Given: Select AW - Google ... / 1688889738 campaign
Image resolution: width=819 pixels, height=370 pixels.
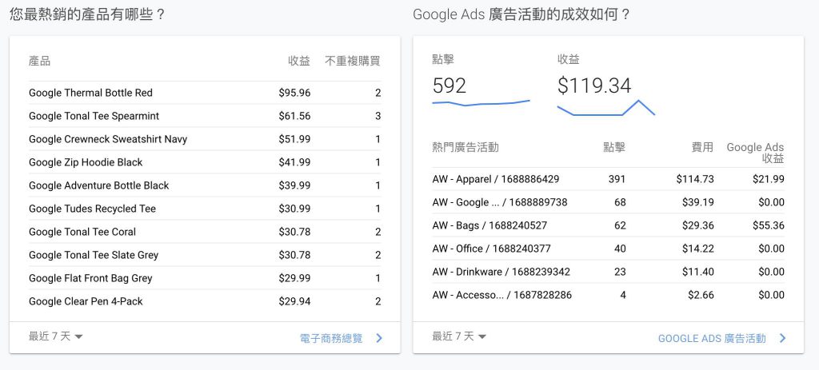Looking at the screenshot, I should pos(500,202).
